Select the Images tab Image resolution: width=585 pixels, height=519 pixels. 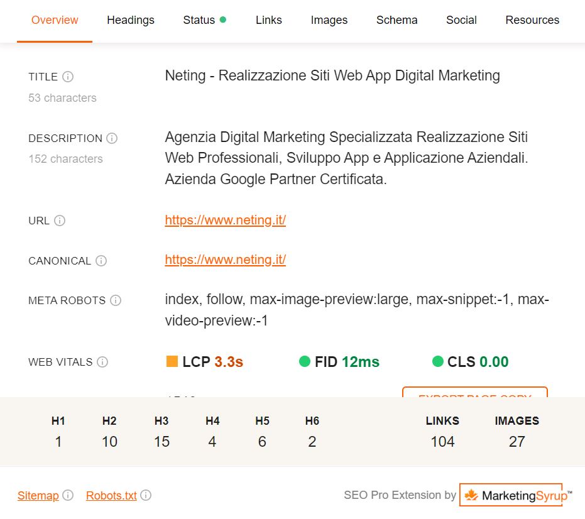(x=329, y=19)
